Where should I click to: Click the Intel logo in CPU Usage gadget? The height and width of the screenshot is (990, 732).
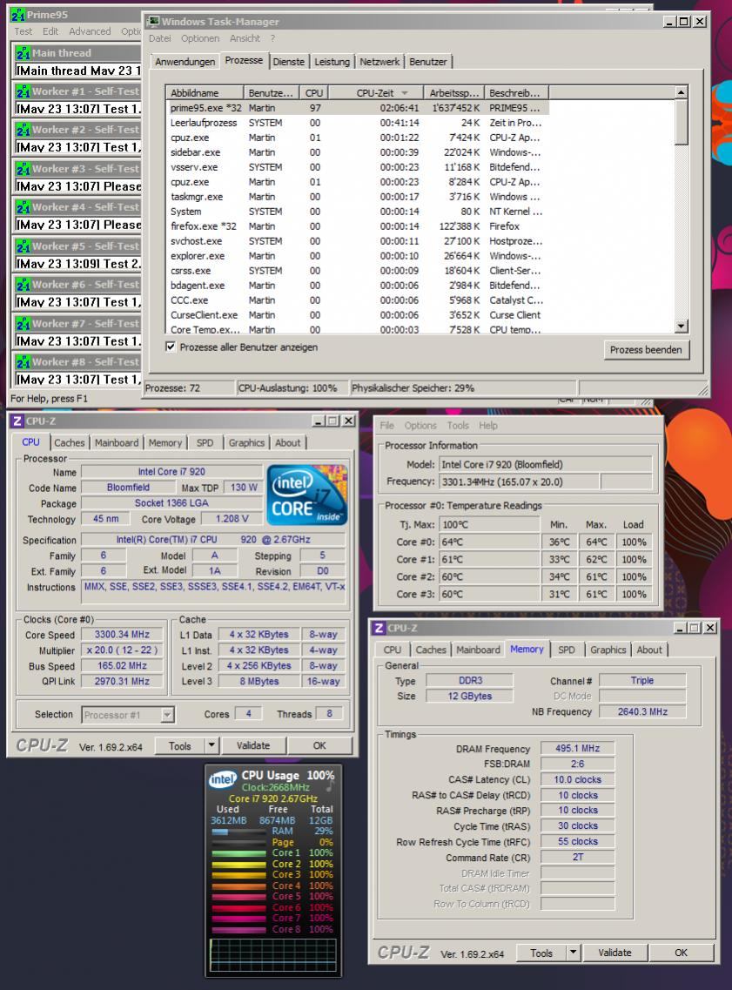pyautogui.click(x=223, y=780)
